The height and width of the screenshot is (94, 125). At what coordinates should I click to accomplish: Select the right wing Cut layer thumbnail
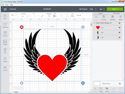coord(98,37)
